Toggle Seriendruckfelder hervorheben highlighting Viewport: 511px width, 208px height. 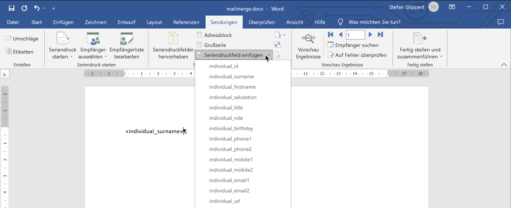click(173, 46)
